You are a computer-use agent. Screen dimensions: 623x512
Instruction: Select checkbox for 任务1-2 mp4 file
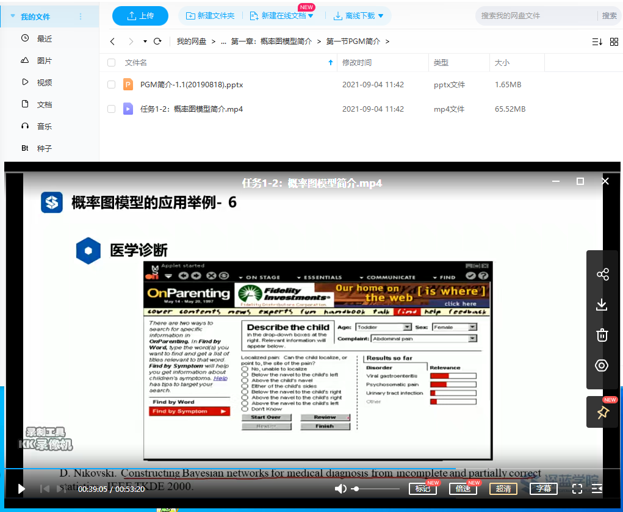(112, 109)
